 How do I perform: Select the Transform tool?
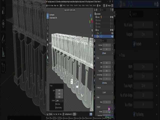[47, 45]
